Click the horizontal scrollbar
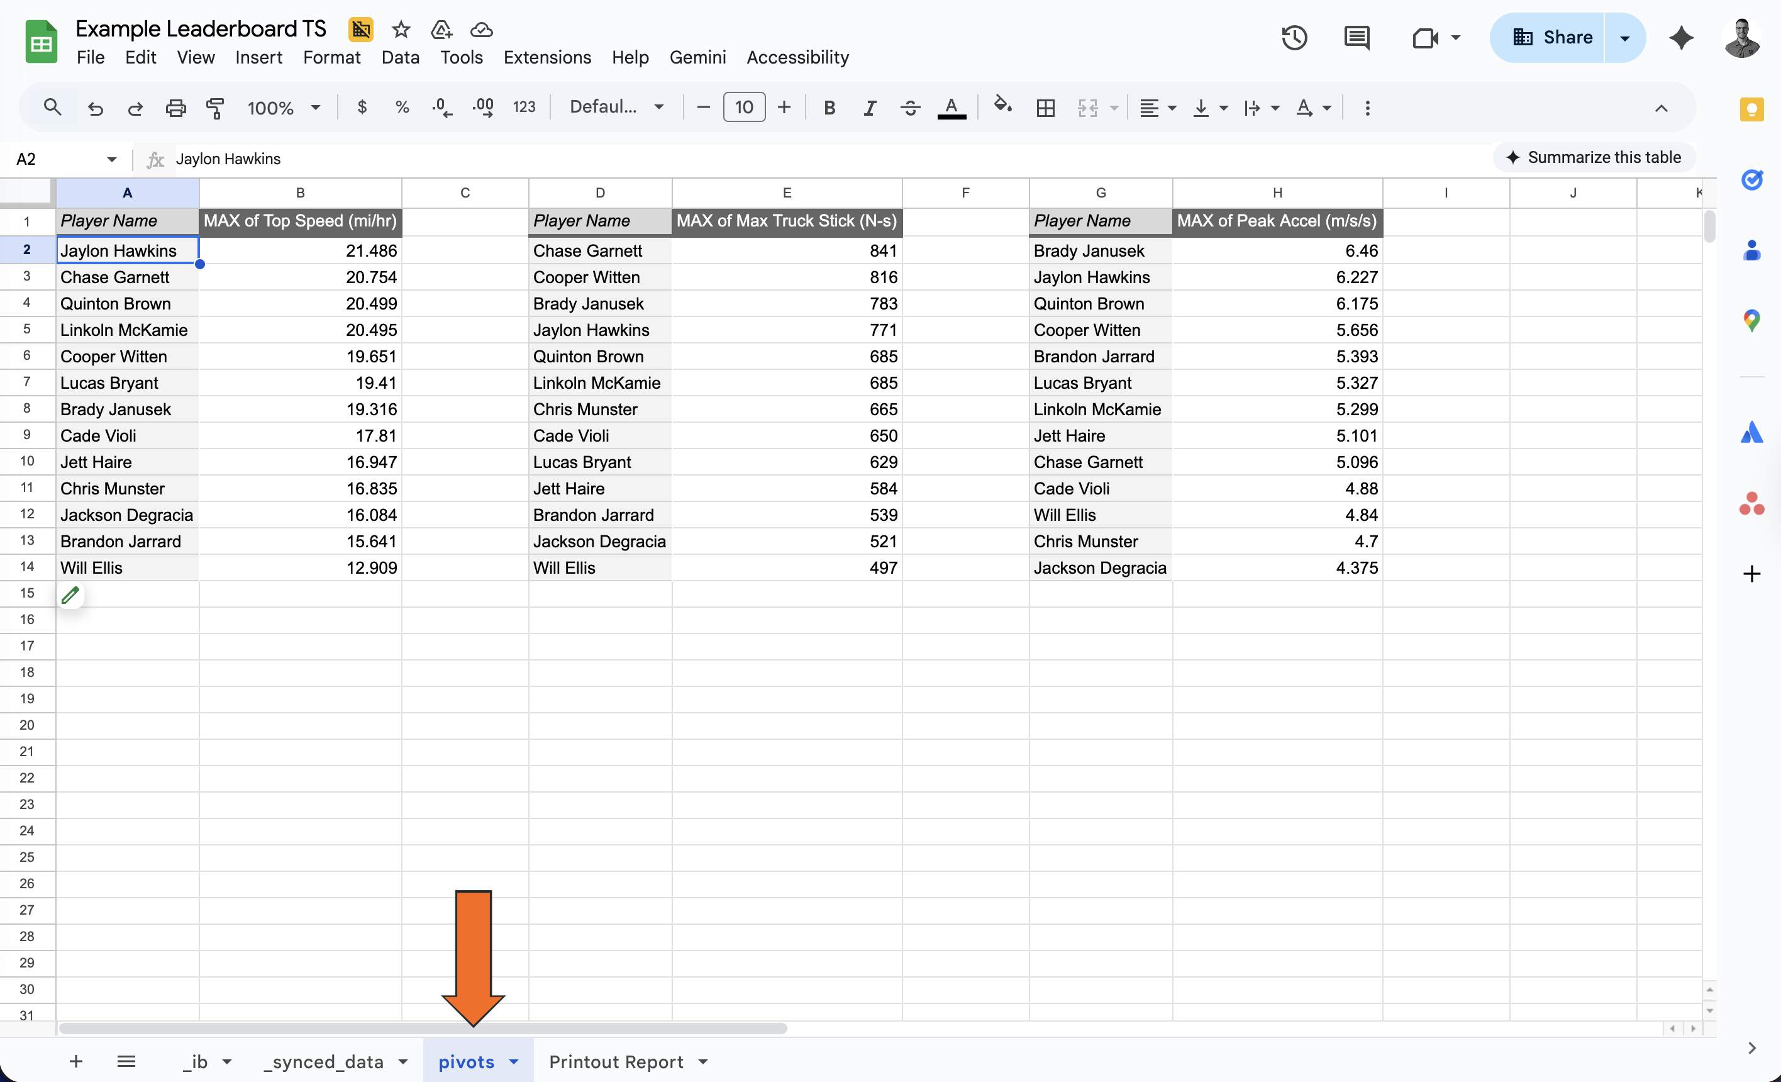 click(423, 1028)
